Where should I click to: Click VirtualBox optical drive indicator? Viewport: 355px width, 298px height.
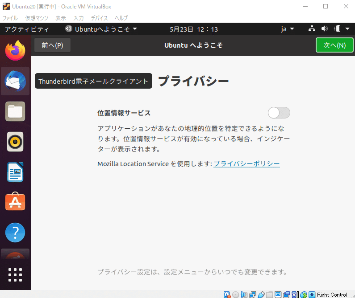tap(235, 294)
